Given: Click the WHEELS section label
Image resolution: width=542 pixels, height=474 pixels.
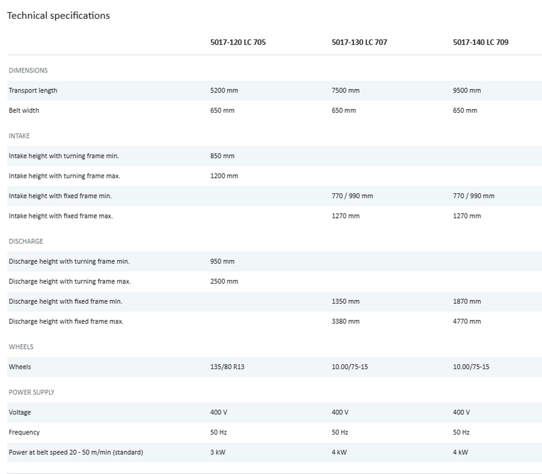Looking at the screenshot, I should (21, 347).
